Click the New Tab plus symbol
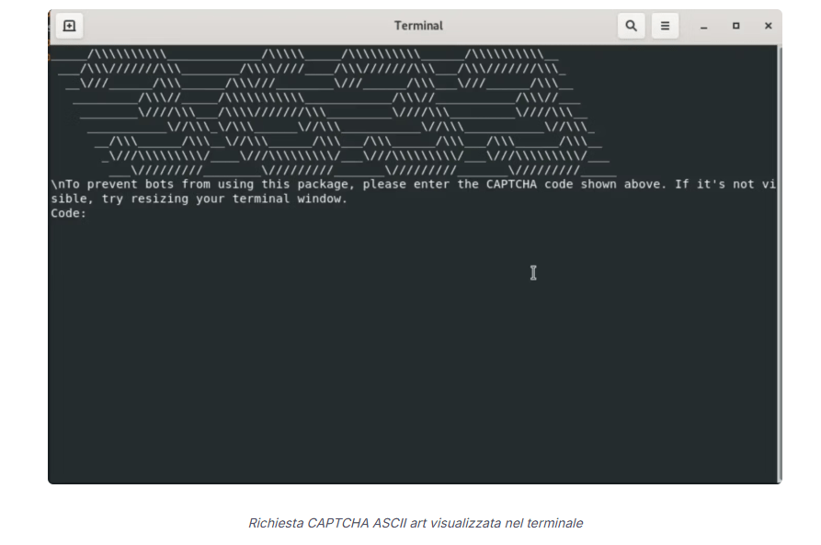This screenshot has width=821, height=545. [x=68, y=26]
